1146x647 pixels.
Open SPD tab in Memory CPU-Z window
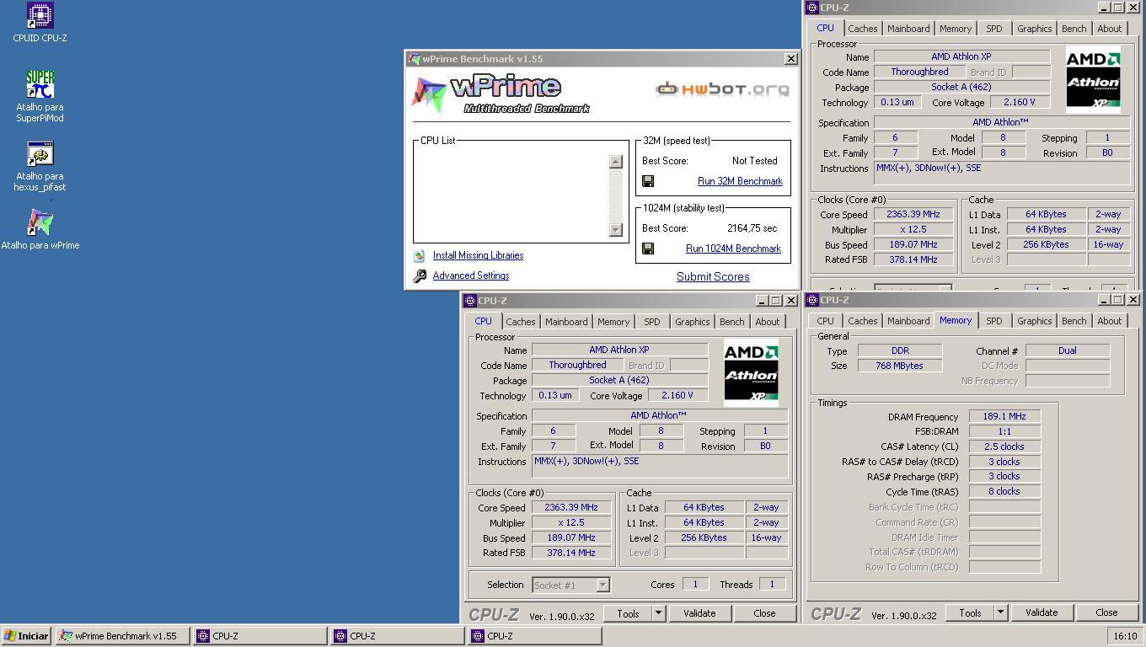click(x=994, y=321)
